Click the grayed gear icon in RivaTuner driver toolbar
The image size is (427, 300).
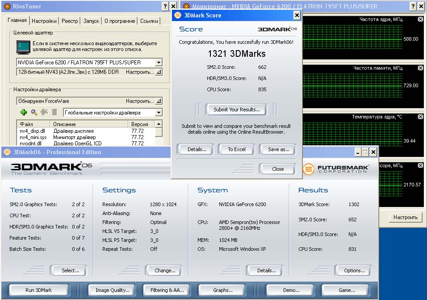tap(44, 112)
